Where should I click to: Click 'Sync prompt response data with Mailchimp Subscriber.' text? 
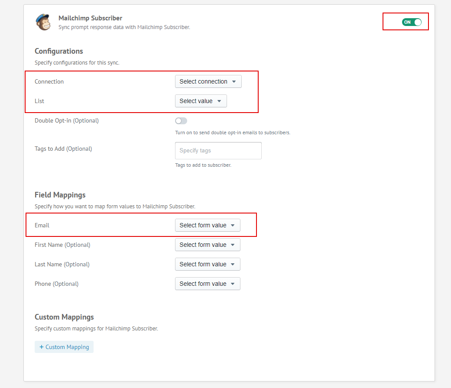[x=124, y=27]
